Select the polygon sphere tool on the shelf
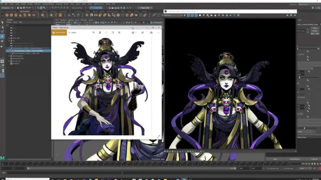 point(7,15)
